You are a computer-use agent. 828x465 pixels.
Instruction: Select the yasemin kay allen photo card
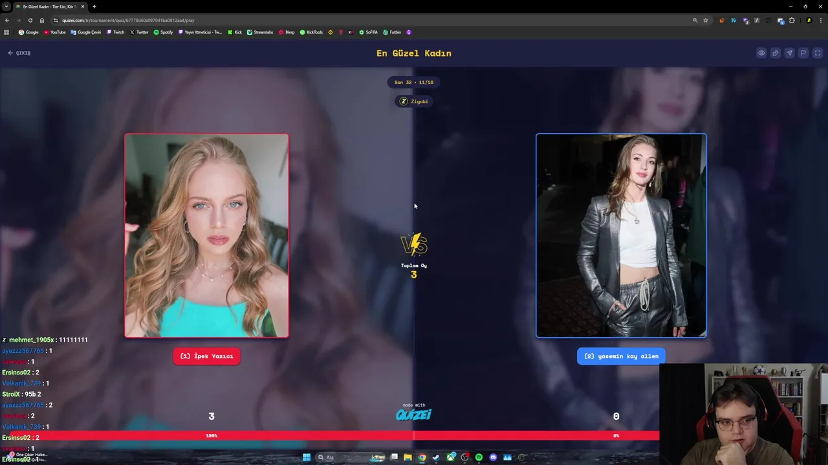click(621, 236)
